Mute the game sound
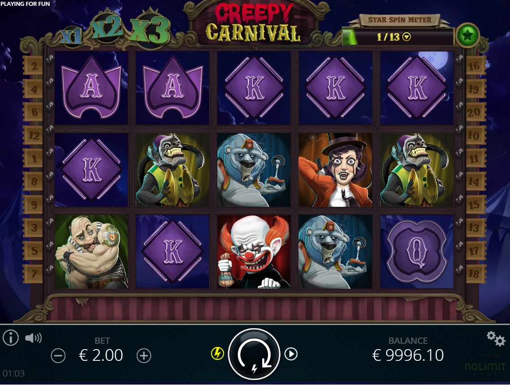Screen dimensions: 510x385 pyautogui.click(x=33, y=338)
